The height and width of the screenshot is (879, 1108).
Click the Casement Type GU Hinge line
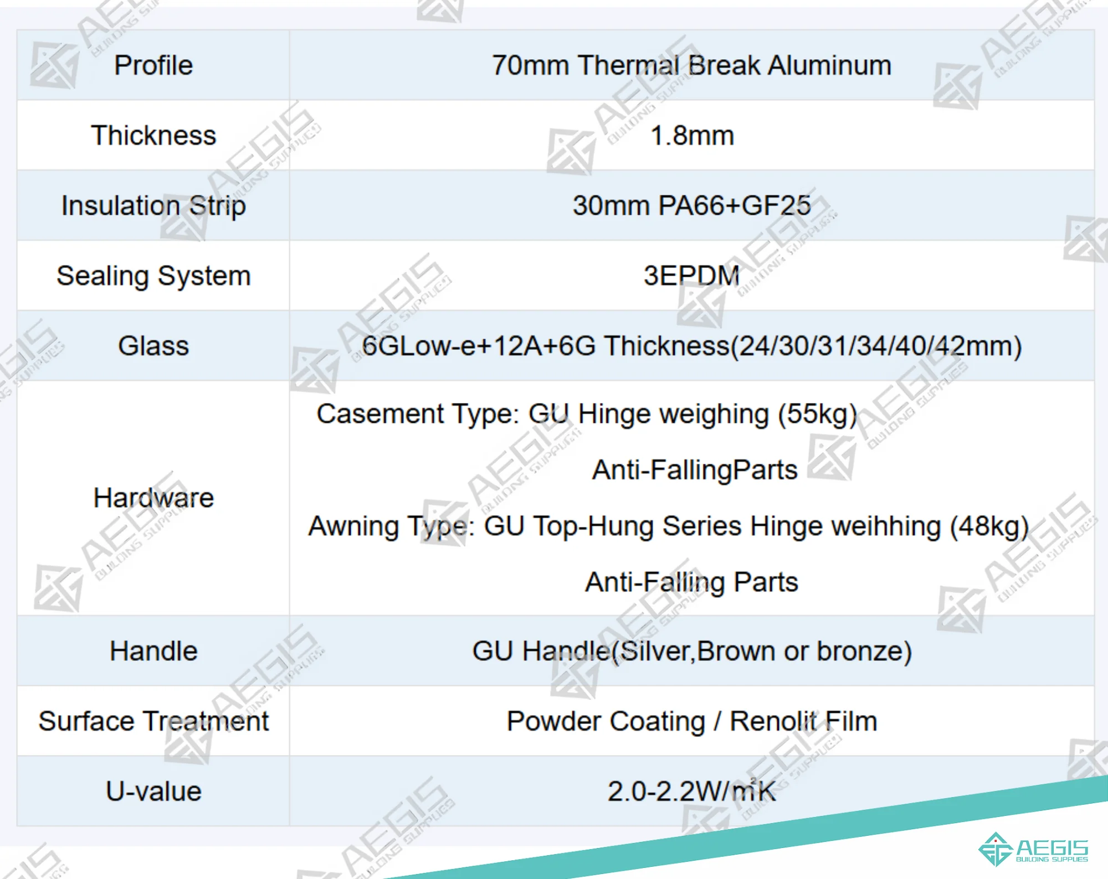tap(587, 414)
